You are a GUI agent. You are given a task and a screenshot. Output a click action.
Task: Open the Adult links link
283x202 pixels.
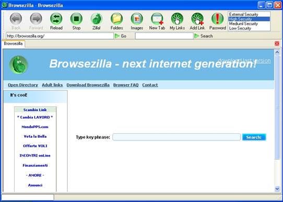tap(52, 85)
